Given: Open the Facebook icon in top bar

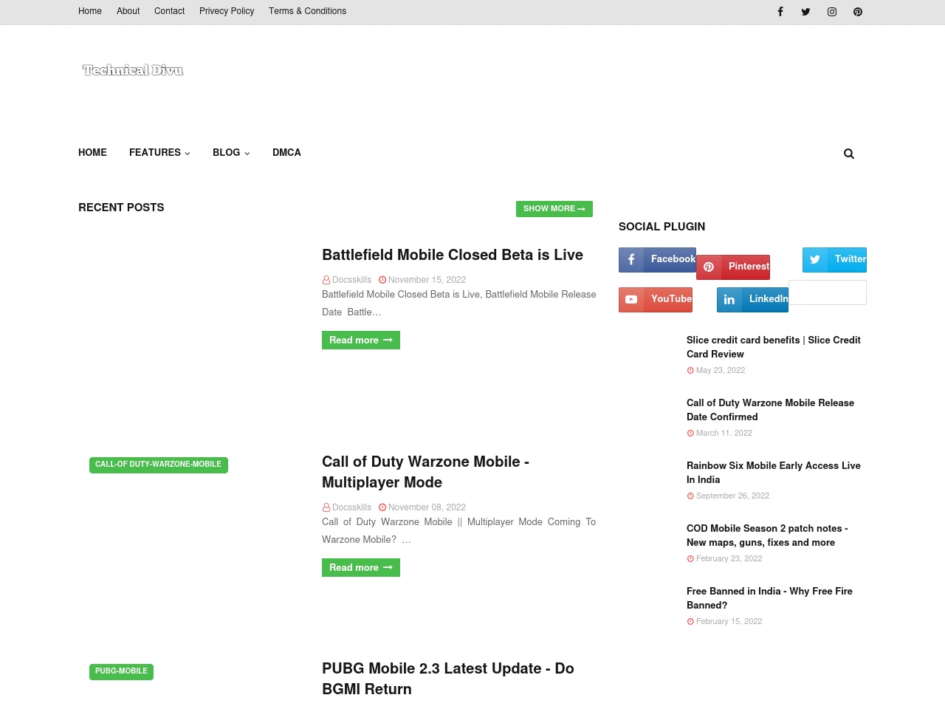Looking at the screenshot, I should point(780,11).
